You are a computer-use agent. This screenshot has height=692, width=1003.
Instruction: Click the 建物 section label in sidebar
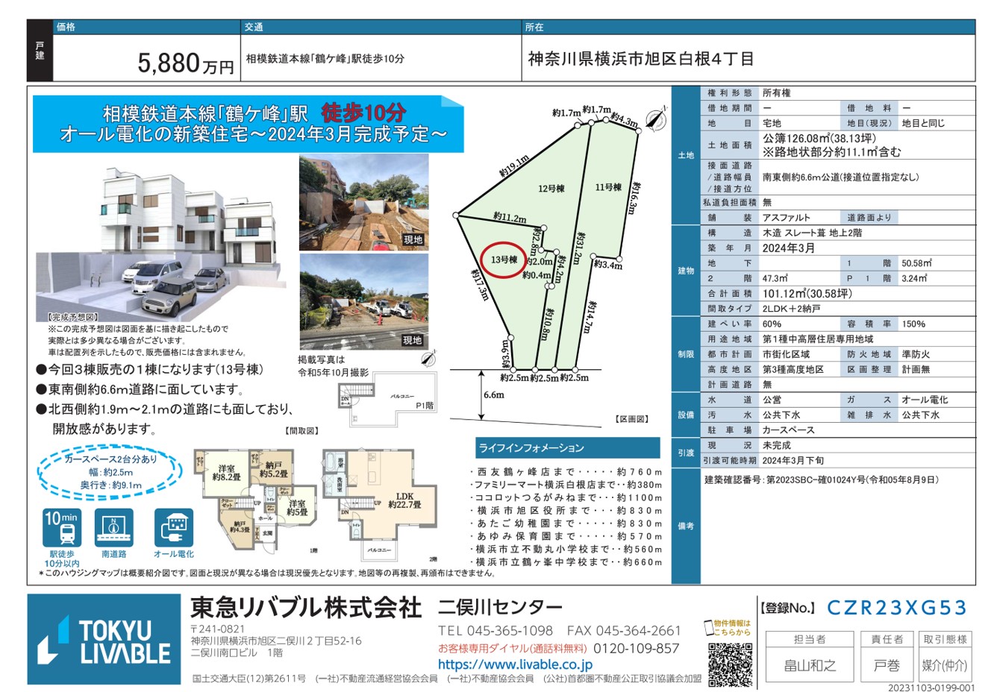(x=686, y=271)
